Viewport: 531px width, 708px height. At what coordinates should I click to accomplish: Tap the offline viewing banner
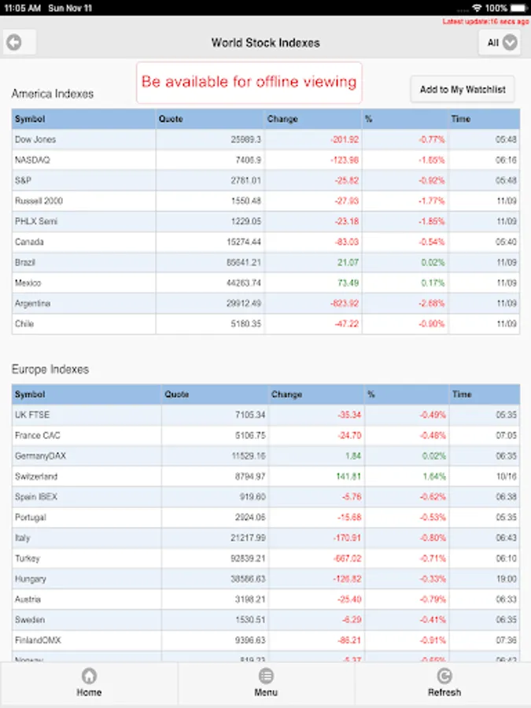[249, 82]
